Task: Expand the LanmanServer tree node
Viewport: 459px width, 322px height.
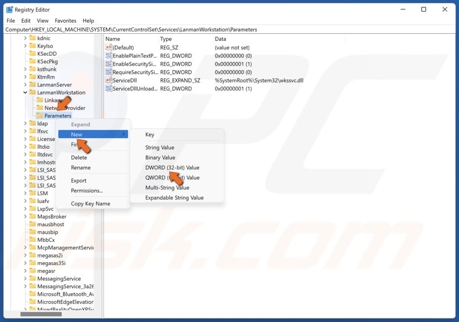Action: (x=25, y=85)
